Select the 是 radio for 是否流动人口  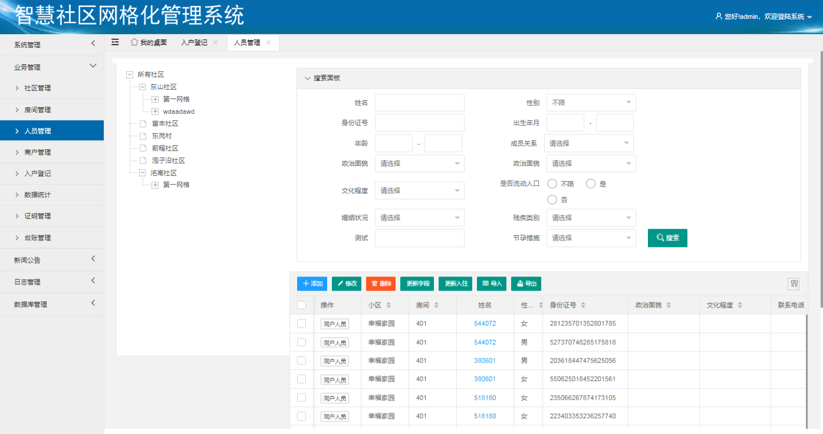point(590,183)
